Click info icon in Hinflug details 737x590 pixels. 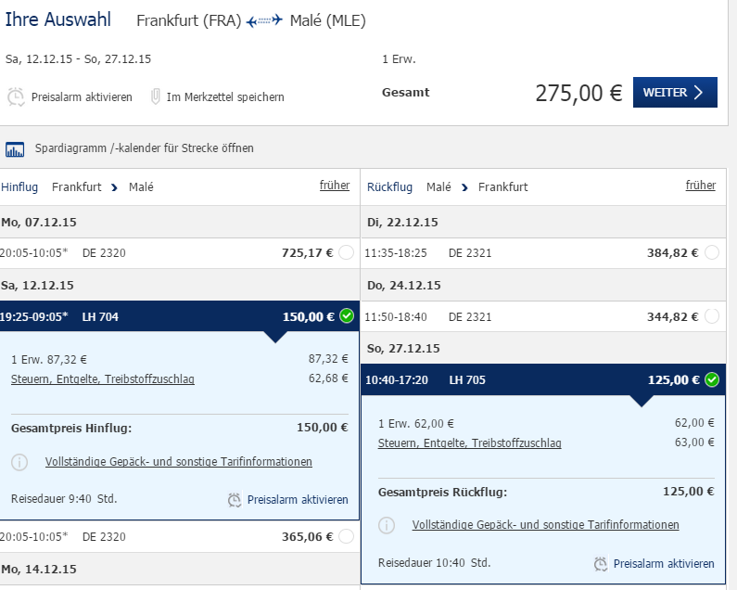click(x=19, y=462)
